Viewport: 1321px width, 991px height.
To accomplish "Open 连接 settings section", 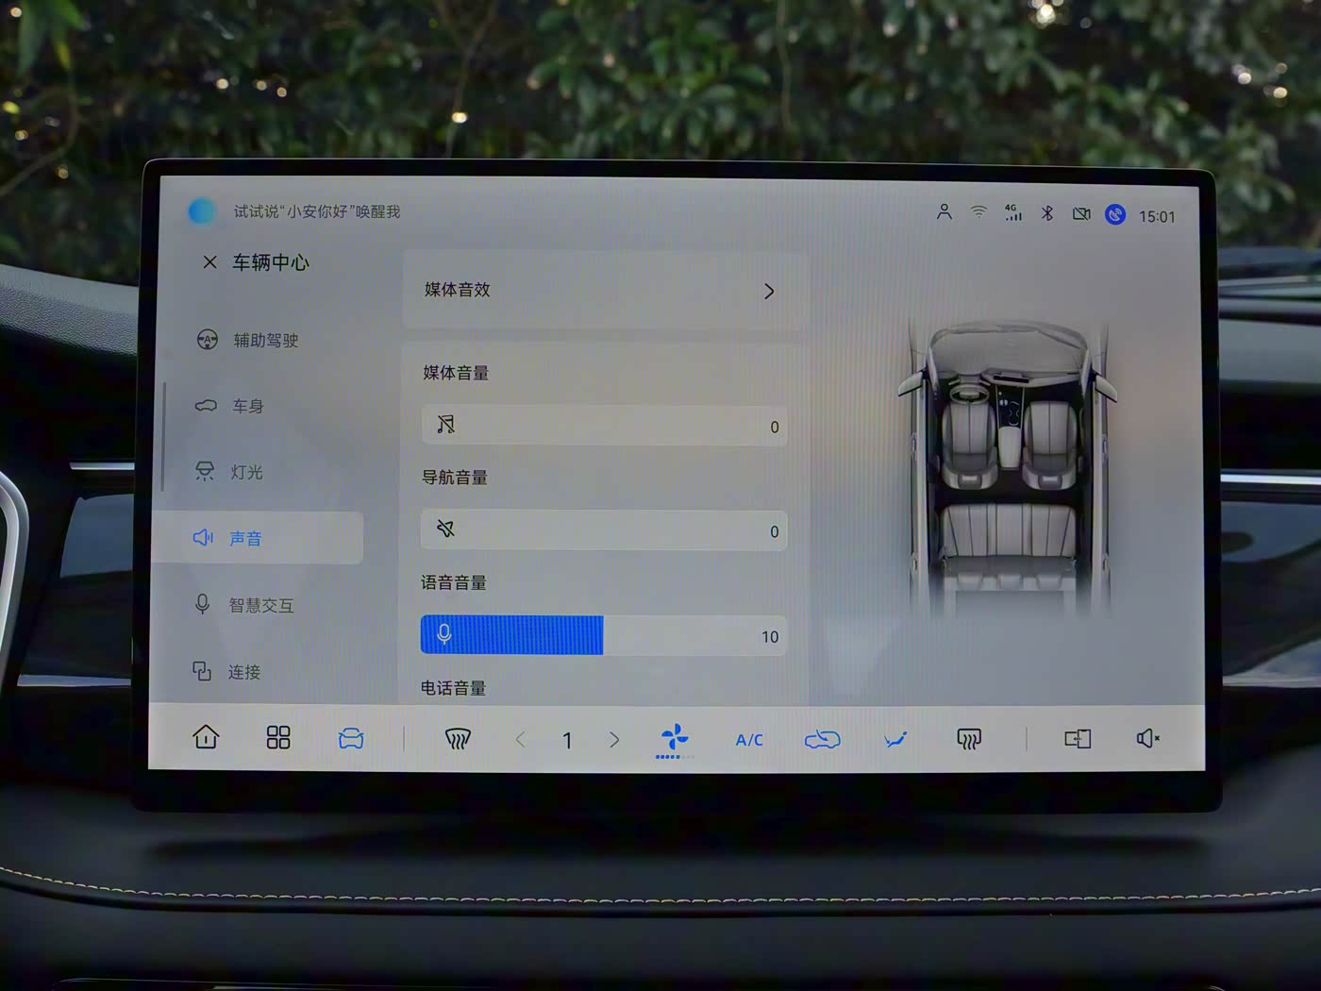I will tap(242, 672).
